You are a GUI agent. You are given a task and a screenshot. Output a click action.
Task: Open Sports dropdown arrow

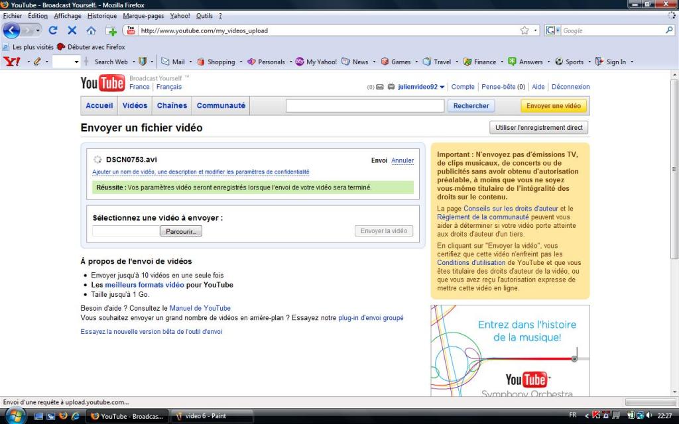(589, 62)
